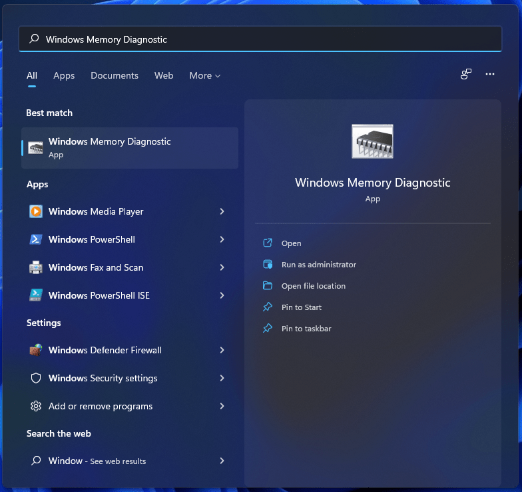
Task: Click the Windows Security settings shield icon
Action: coord(36,378)
